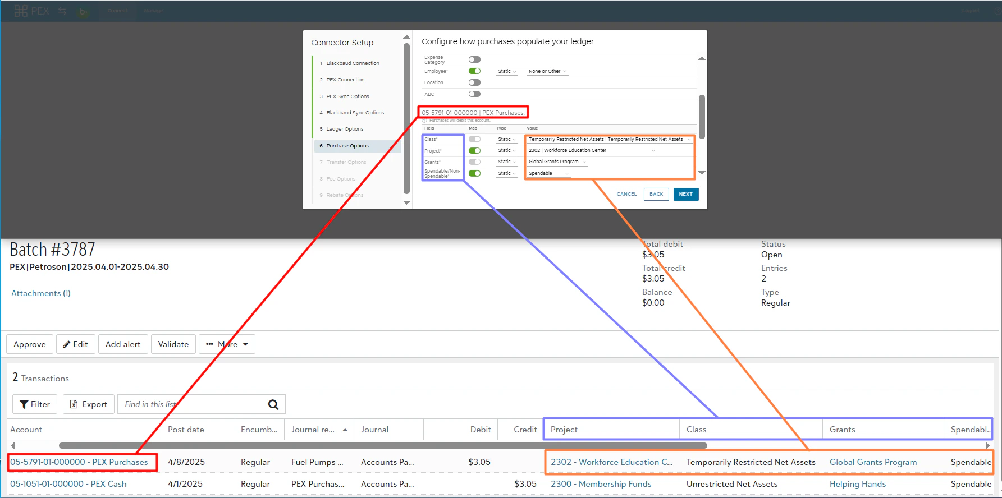This screenshot has height=498, width=1002.
Task: Open the Spendable value dropdown
Action: coord(548,173)
